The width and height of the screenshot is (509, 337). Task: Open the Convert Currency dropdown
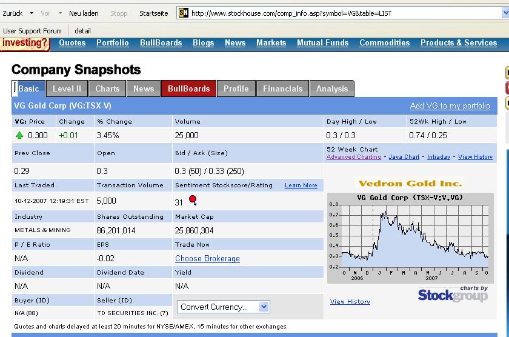click(224, 307)
